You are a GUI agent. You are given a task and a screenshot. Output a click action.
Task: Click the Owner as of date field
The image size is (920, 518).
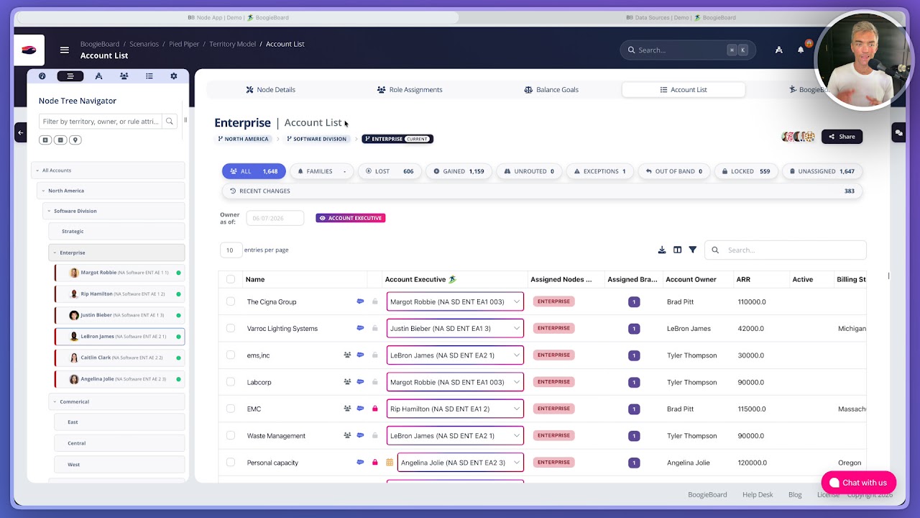coord(275,218)
